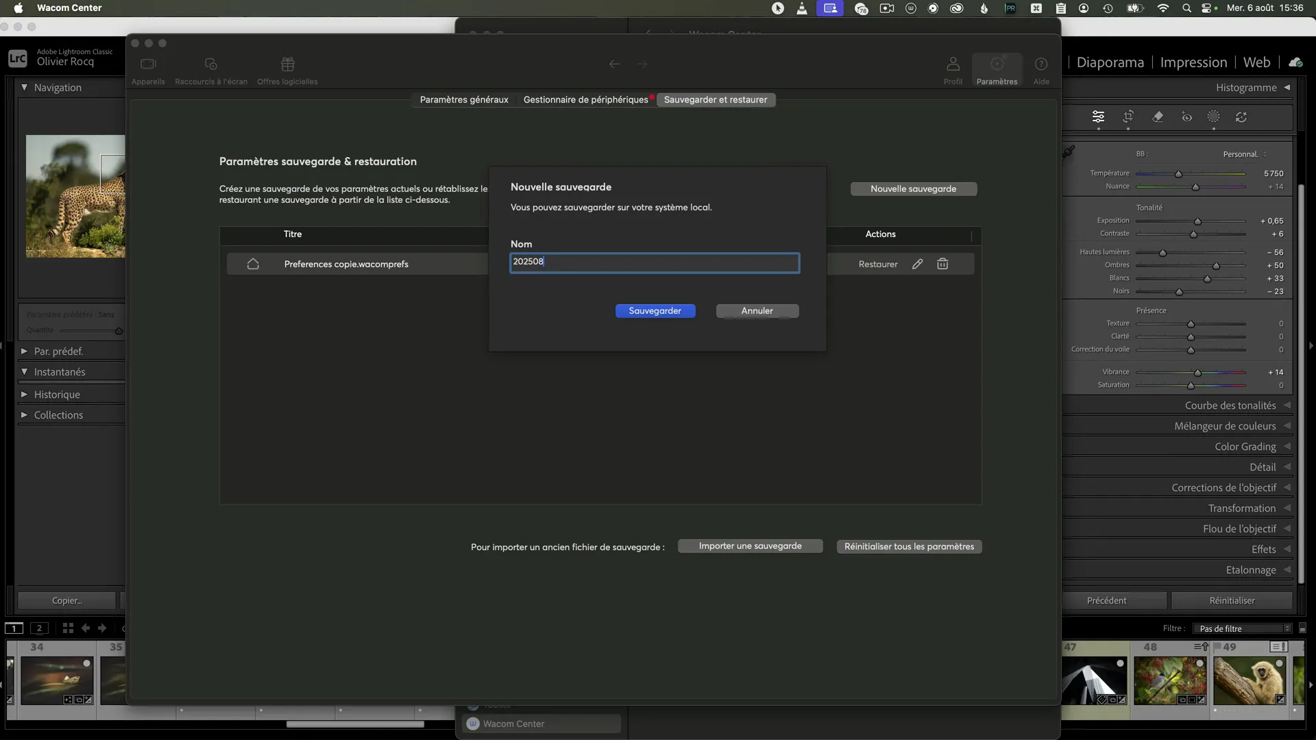Open Raccourcis à l'écran in Wacom Center toolbar

pyautogui.click(x=211, y=71)
